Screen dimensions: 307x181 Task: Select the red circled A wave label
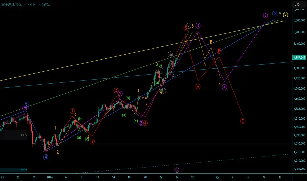coord(198,86)
